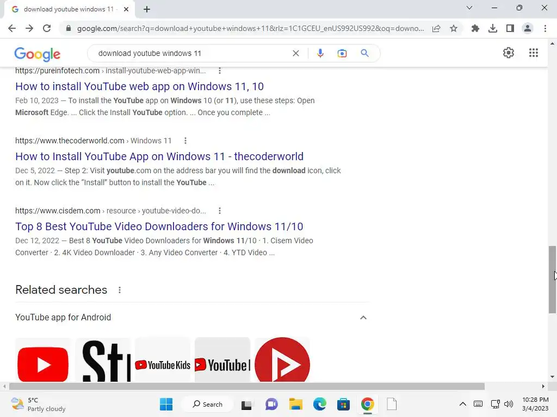This screenshot has height=417, width=557.
Task: Focus the Google search input field
Action: click(192, 53)
